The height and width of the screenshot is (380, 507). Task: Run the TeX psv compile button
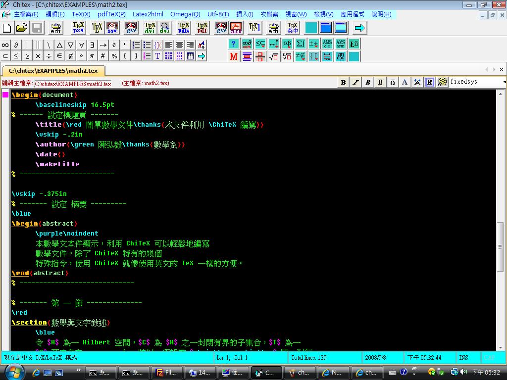click(78, 28)
